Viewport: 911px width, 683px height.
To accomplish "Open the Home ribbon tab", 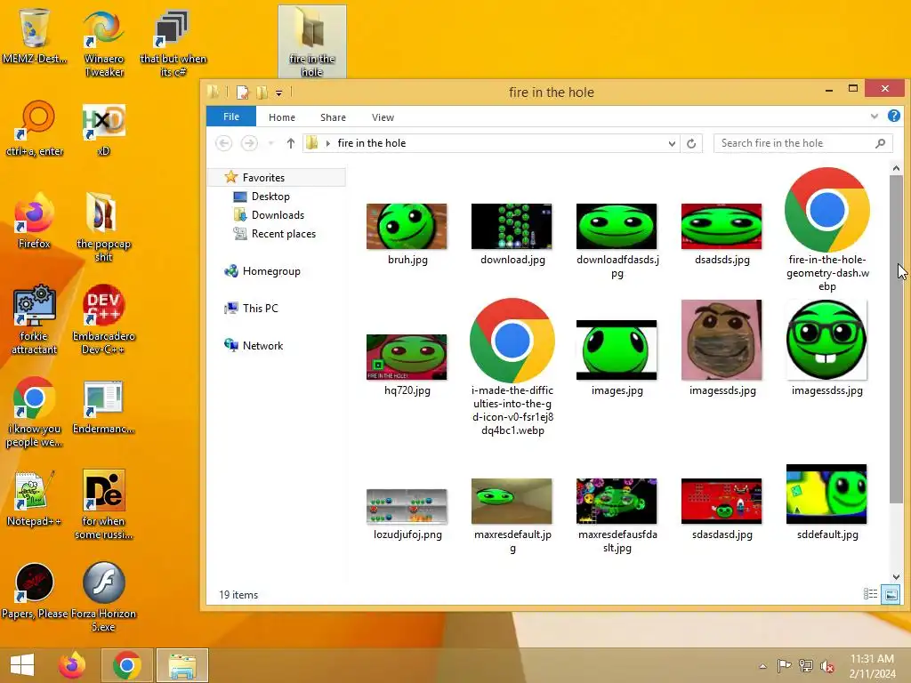I will (282, 117).
